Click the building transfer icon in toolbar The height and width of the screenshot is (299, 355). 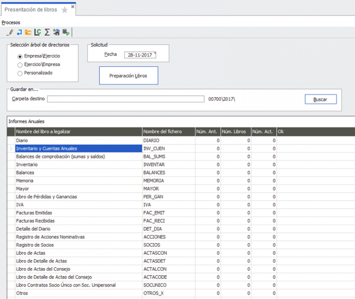[x=56, y=32]
